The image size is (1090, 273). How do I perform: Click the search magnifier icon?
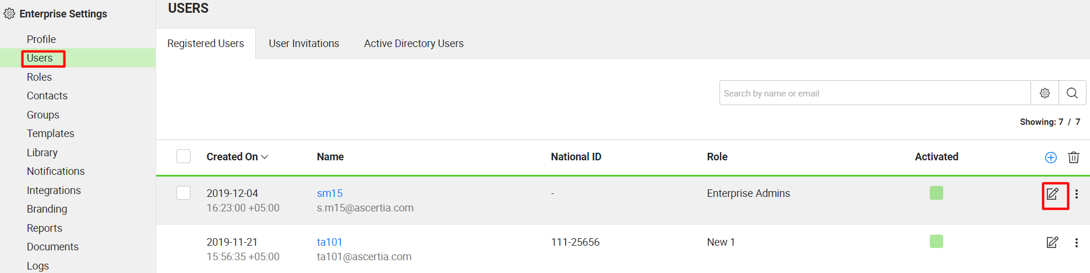tap(1072, 93)
